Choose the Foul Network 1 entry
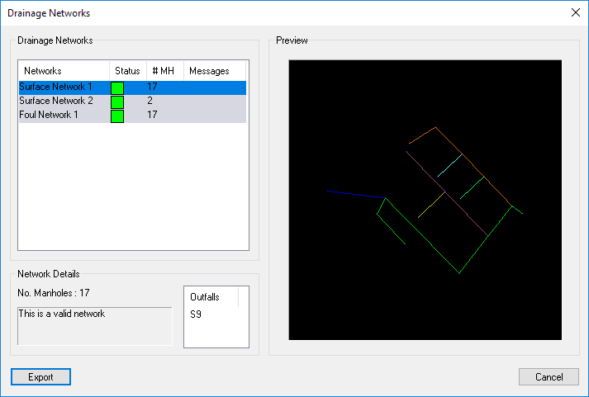 coord(49,115)
